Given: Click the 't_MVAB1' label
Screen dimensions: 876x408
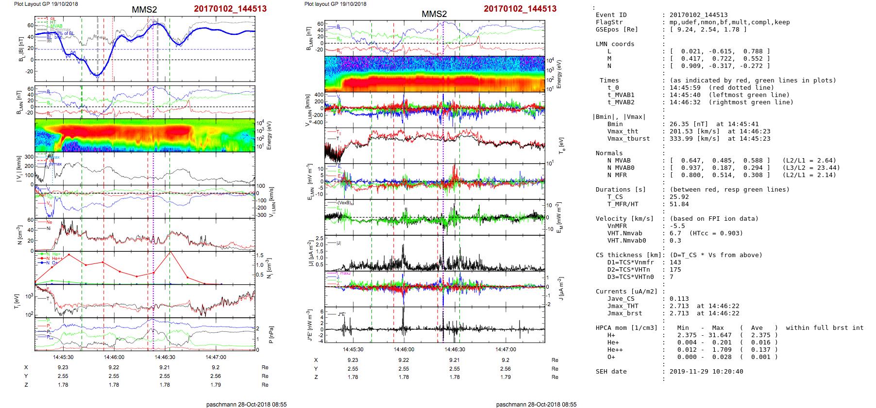Looking at the screenshot, I should coord(621,95).
